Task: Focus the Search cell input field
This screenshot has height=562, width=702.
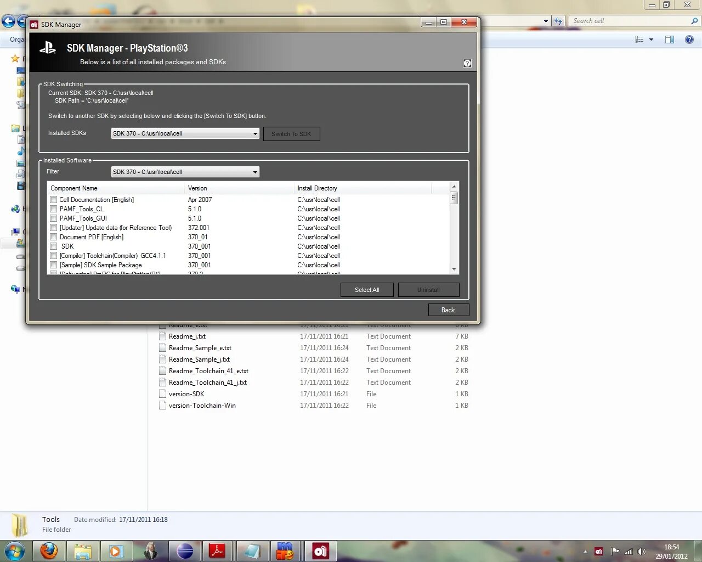Action: click(x=630, y=21)
